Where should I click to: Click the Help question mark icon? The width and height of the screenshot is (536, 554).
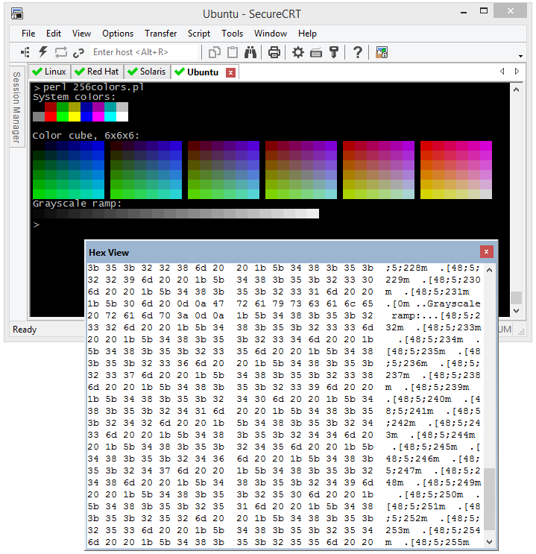coord(358,52)
